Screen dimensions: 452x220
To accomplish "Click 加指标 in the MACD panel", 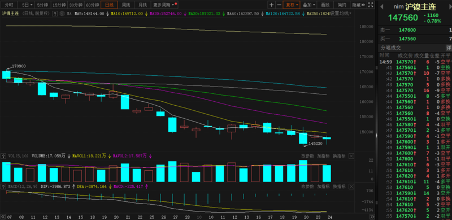I will (x=323, y=187).
